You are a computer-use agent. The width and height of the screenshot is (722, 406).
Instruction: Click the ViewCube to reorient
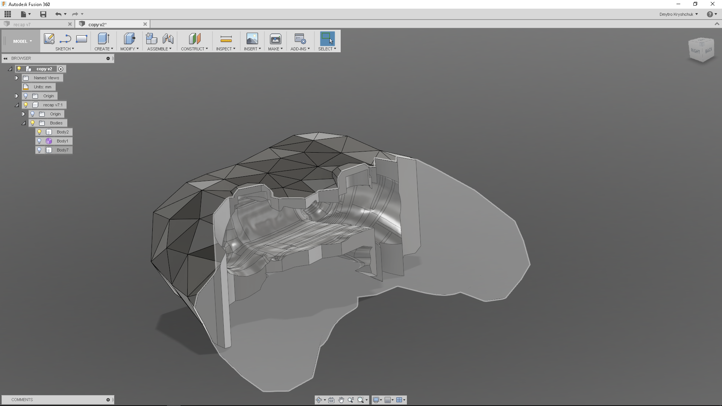click(701, 50)
